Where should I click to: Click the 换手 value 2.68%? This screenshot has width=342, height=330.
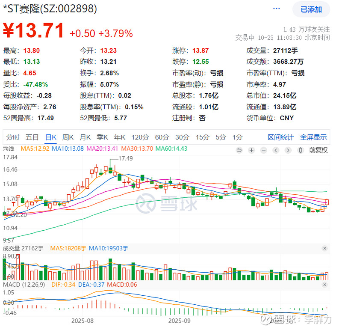[x=109, y=73]
